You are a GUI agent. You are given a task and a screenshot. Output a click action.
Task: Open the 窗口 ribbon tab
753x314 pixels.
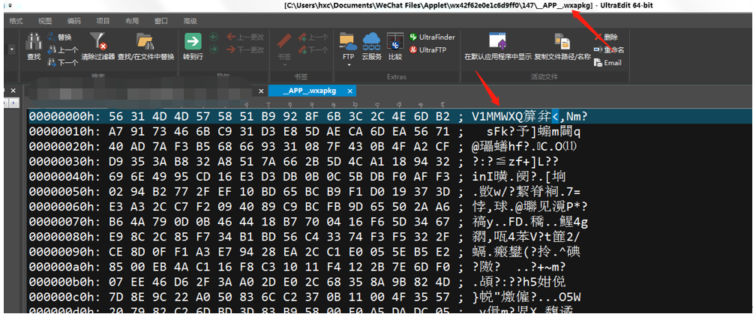coord(161,21)
